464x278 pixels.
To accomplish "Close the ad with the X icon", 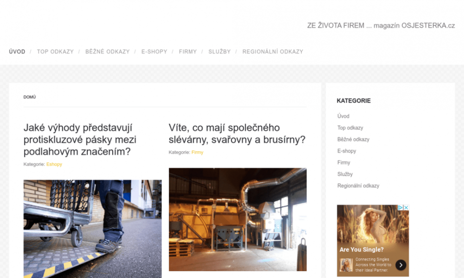I will click(x=406, y=208).
